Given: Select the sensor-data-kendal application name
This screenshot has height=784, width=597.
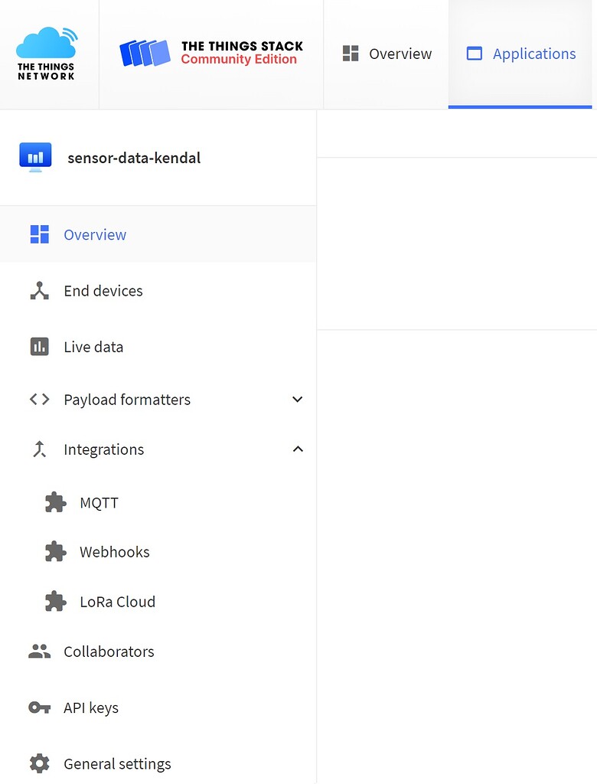Looking at the screenshot, I should pyautogui.click(x=134, y=158).
